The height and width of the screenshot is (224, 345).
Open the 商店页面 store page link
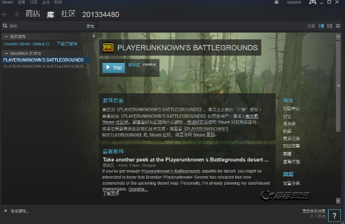coord(291,139)
